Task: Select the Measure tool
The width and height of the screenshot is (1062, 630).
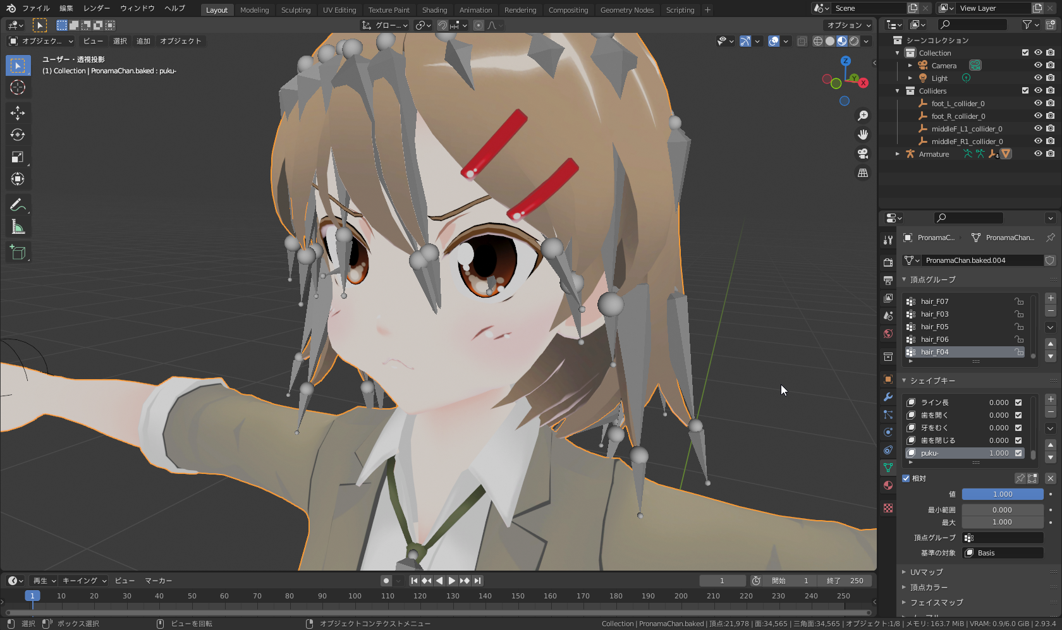Action: point(18,227)
